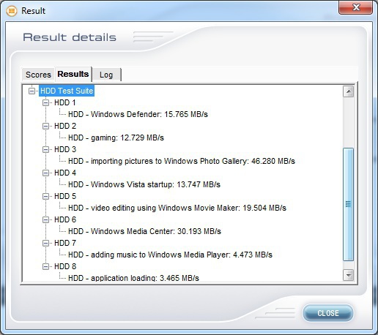Image resolution: width=378 pixels, height=335 pixels.
Task: Select the HDD 1 label
Action: (65, 102)
